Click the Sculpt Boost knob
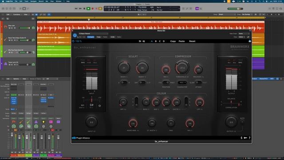Image resolution: width=284 pixels, height=160 pixels. 142,68
